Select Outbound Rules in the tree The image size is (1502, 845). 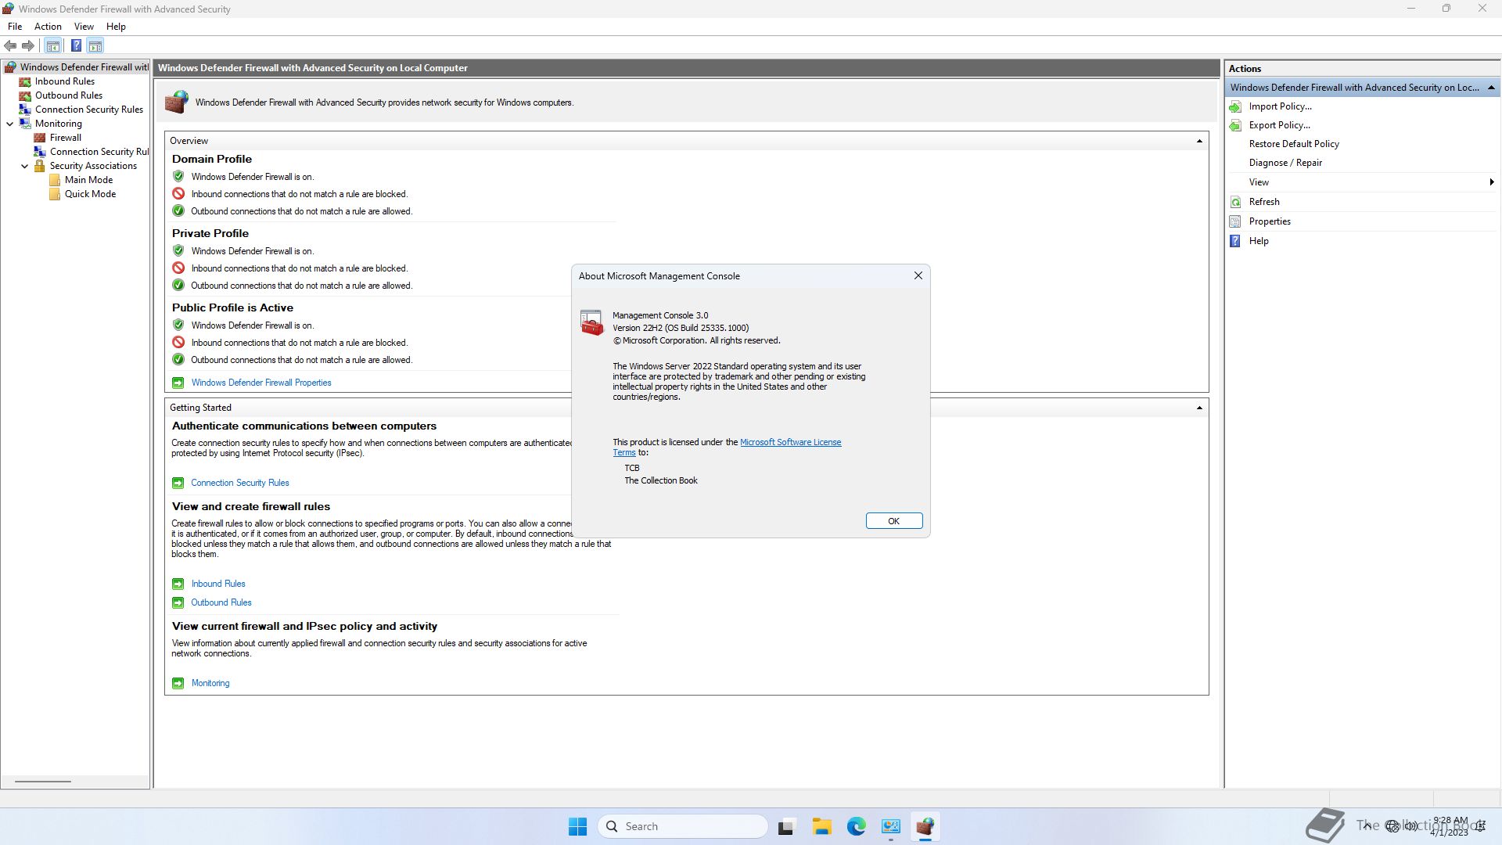(x=68, y=95)
